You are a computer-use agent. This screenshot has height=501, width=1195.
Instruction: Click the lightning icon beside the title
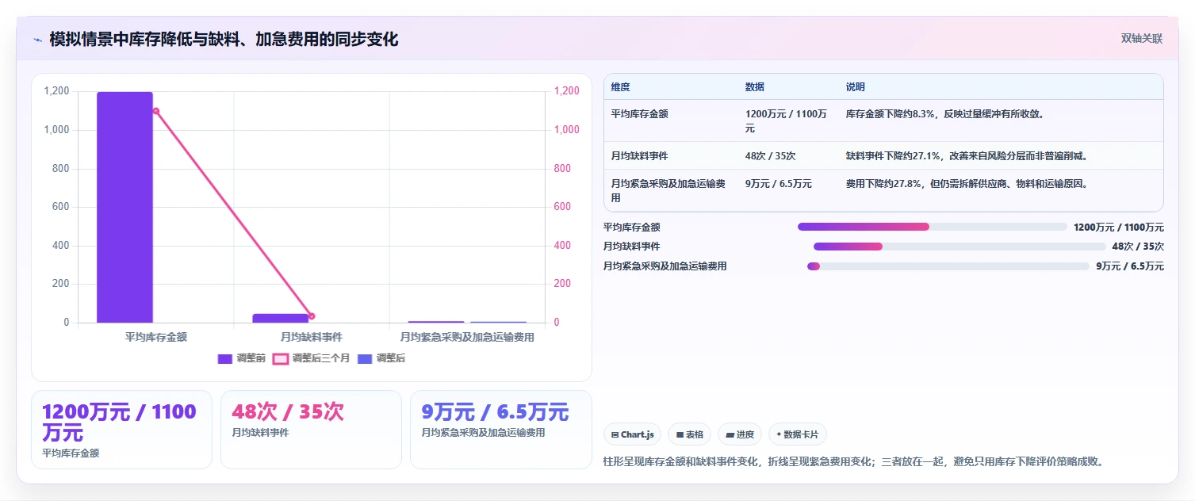tap(37, 40)
